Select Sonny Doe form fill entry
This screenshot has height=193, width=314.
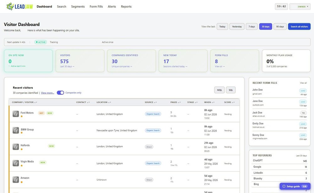coord(279,137)
